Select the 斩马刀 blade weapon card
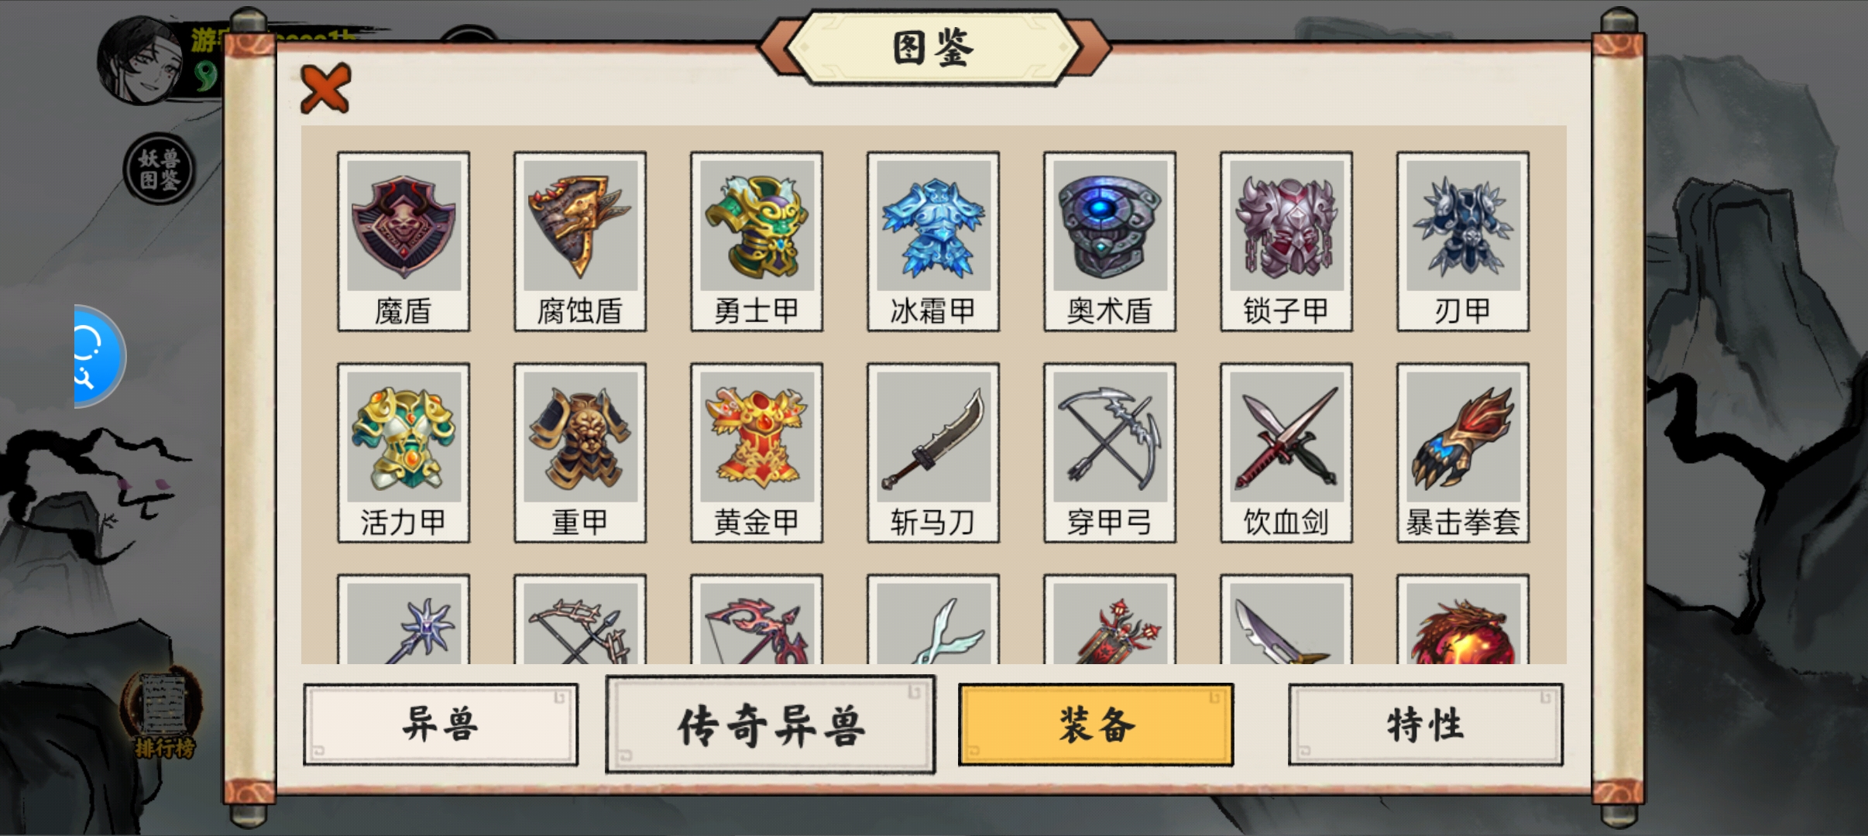 pyautogui.click(x=933, y=453)
